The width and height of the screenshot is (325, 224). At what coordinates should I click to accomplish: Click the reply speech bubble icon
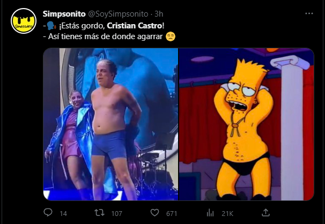48,213
